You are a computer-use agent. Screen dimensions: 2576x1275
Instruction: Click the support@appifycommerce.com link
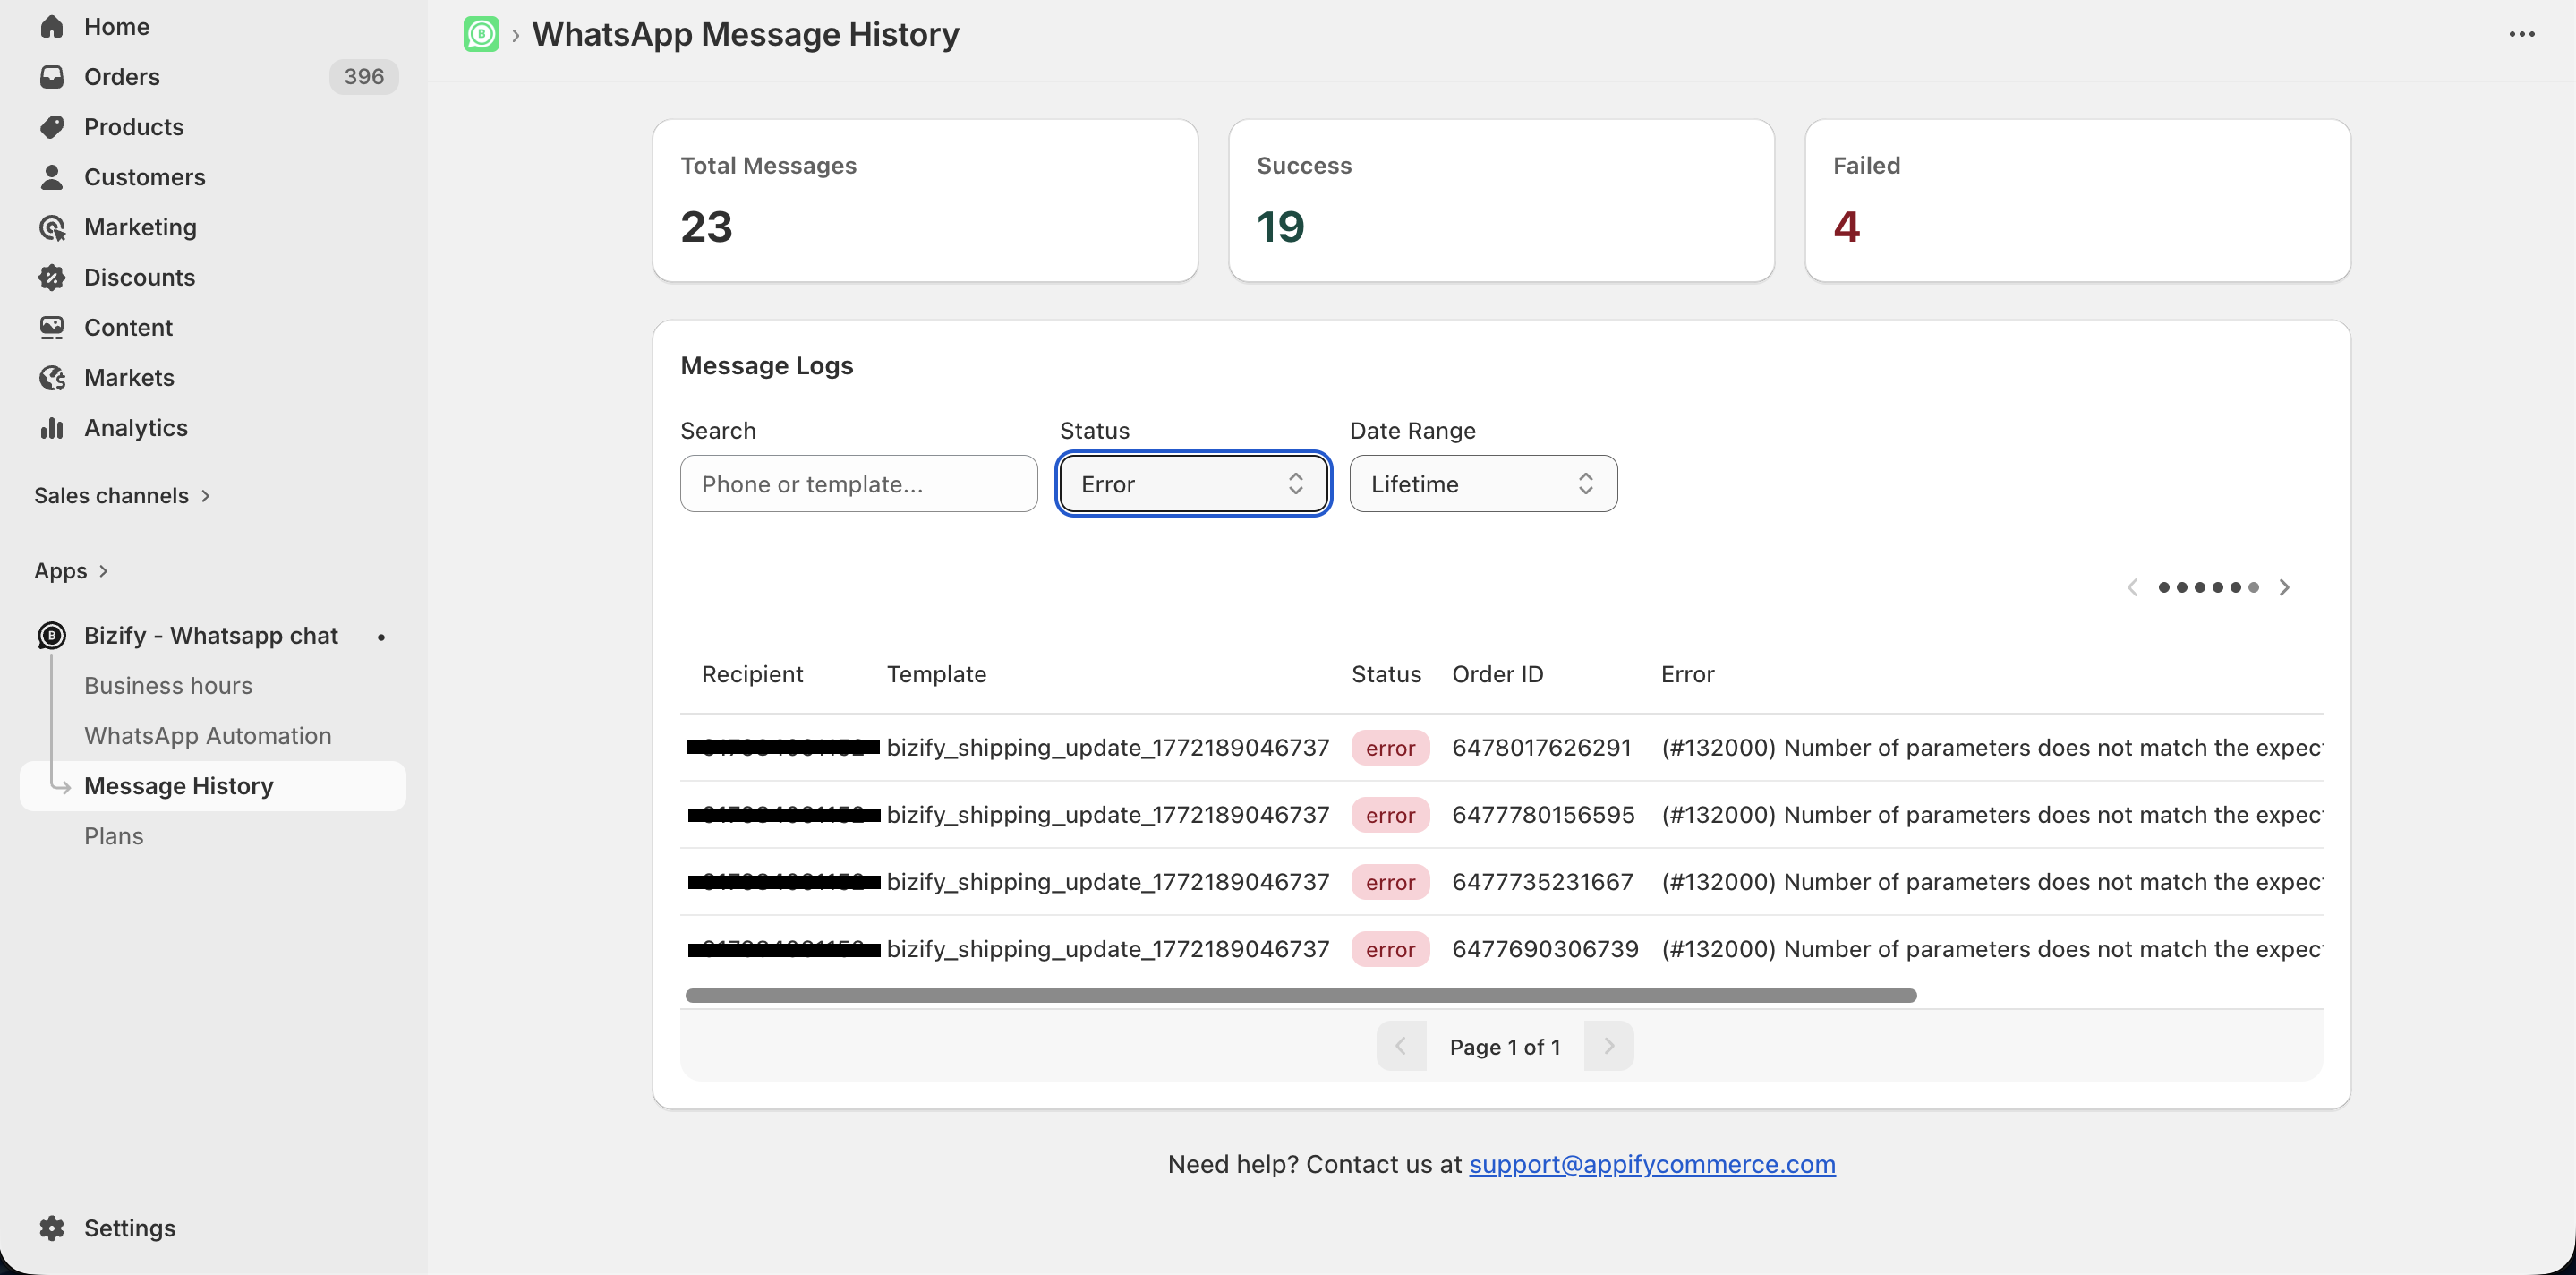click(x=1652, y=1164)
